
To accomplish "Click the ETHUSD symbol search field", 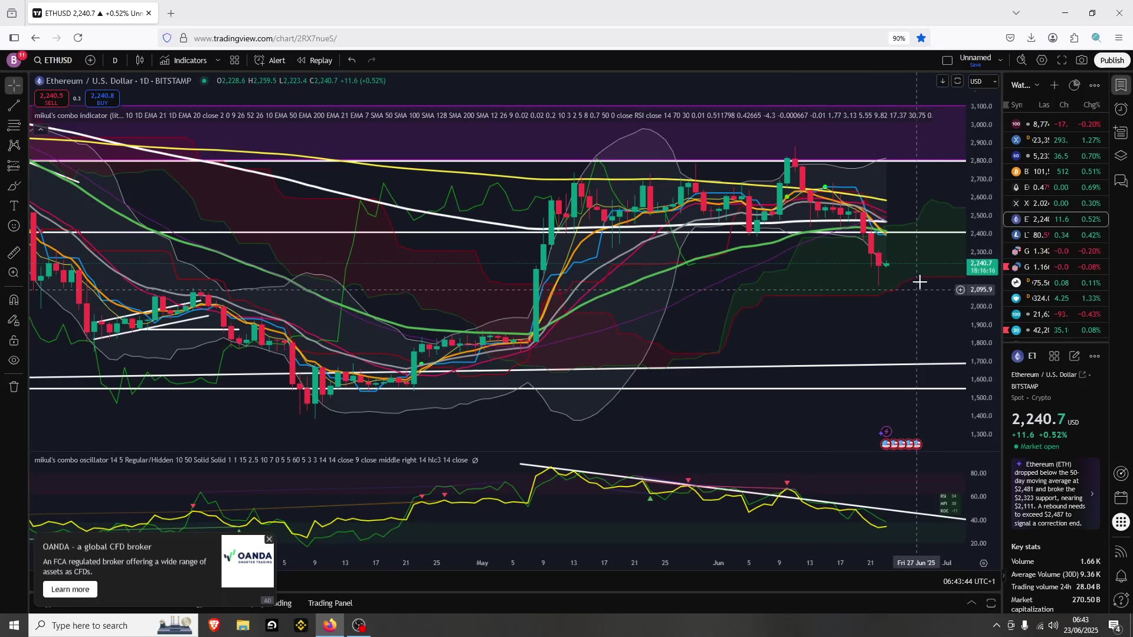I will [53, 60].
